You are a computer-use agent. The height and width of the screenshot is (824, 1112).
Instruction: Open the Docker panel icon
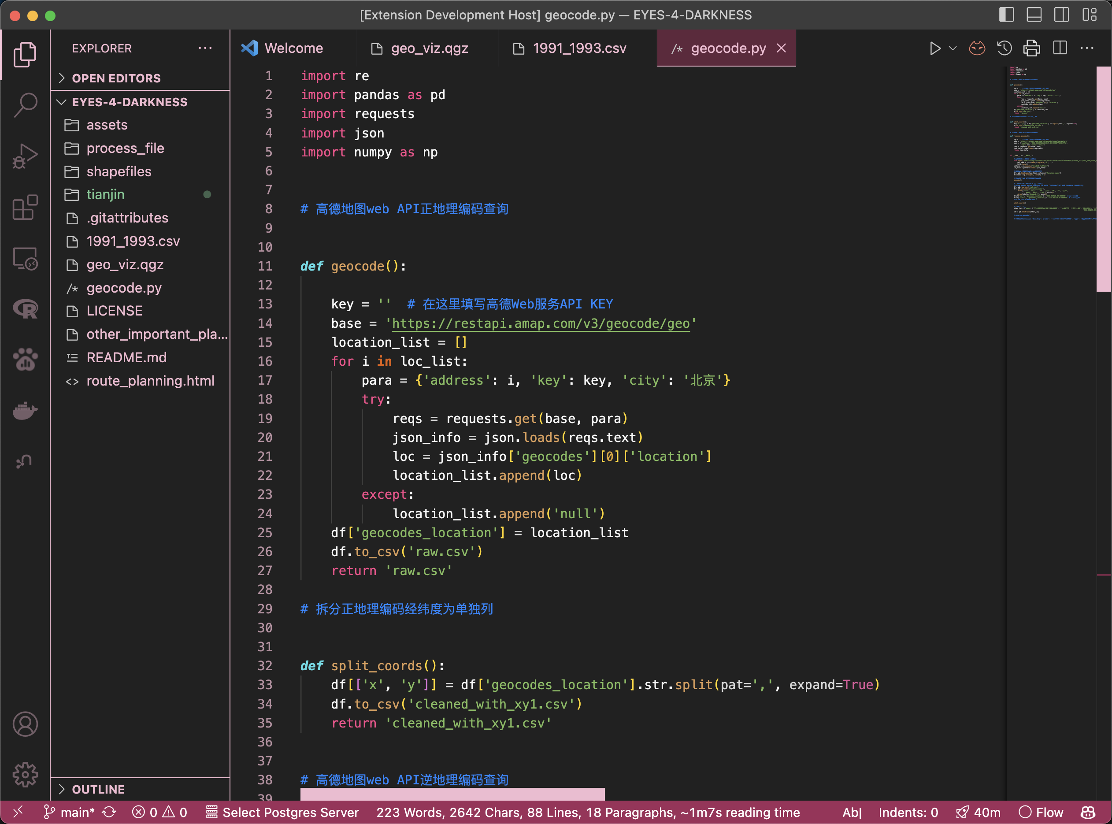click(25, 411)
